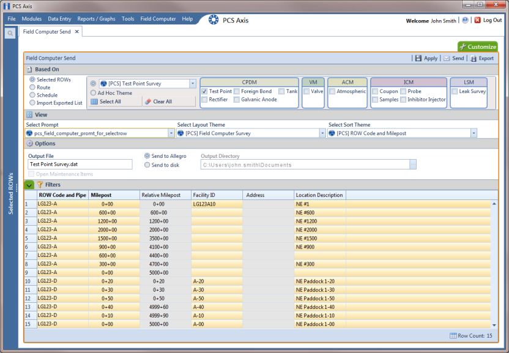The image size is (509, 353).
Task: Click the Log Out link
Action: click(x=492, y=20)
